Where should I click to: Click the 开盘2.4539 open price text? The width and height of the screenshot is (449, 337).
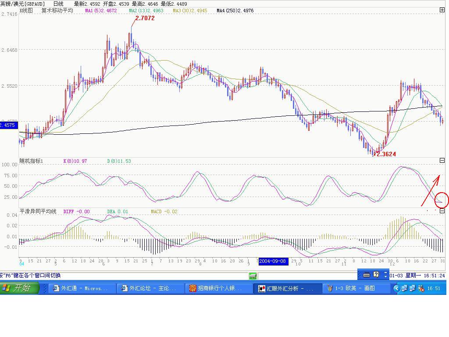116,4
